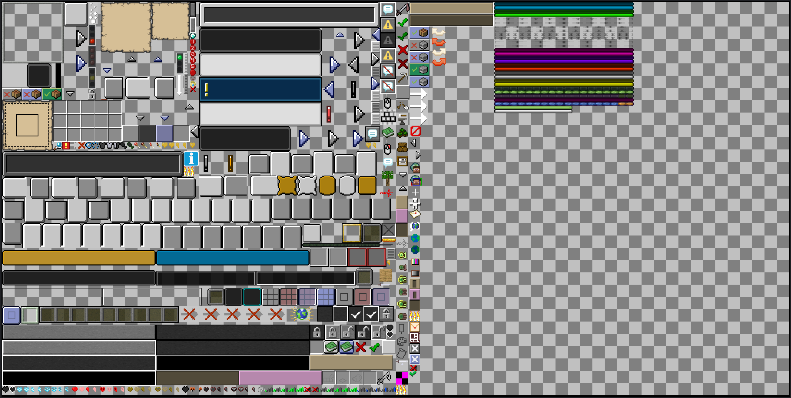
Task: Click the oak tree icon
Action: pos(388,178)
